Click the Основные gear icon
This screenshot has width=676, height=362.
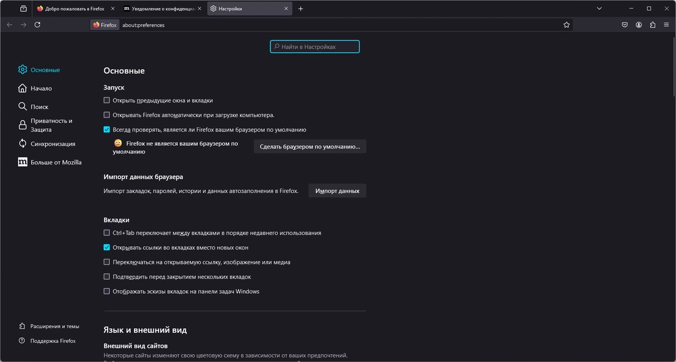tap(23, 70)
